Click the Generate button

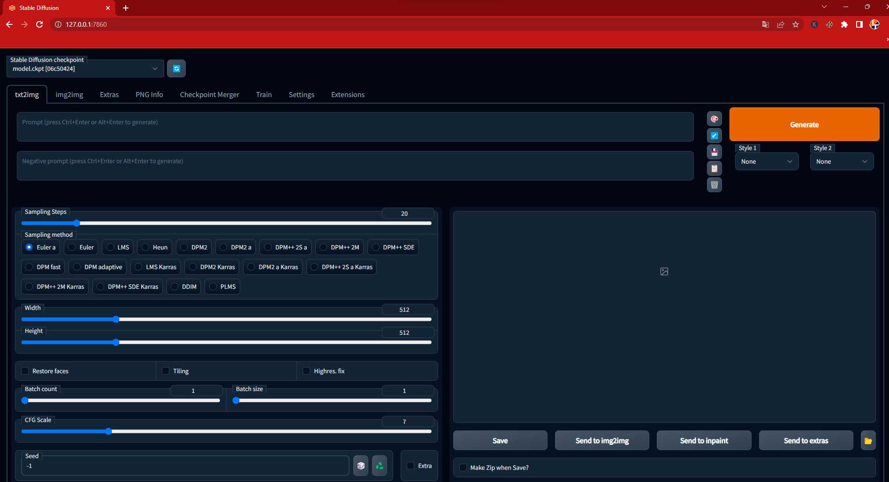coord(804,124)
